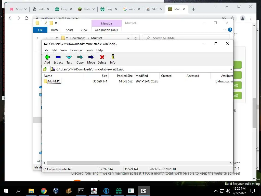Open the 7-Zip Help menu
Screen dimensions: 261x196
[99, 50]
